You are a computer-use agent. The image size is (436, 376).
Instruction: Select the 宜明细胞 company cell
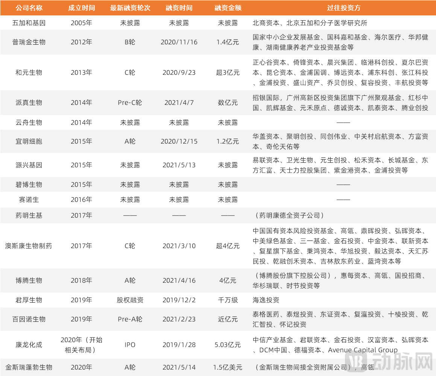[x=29, y=141]
